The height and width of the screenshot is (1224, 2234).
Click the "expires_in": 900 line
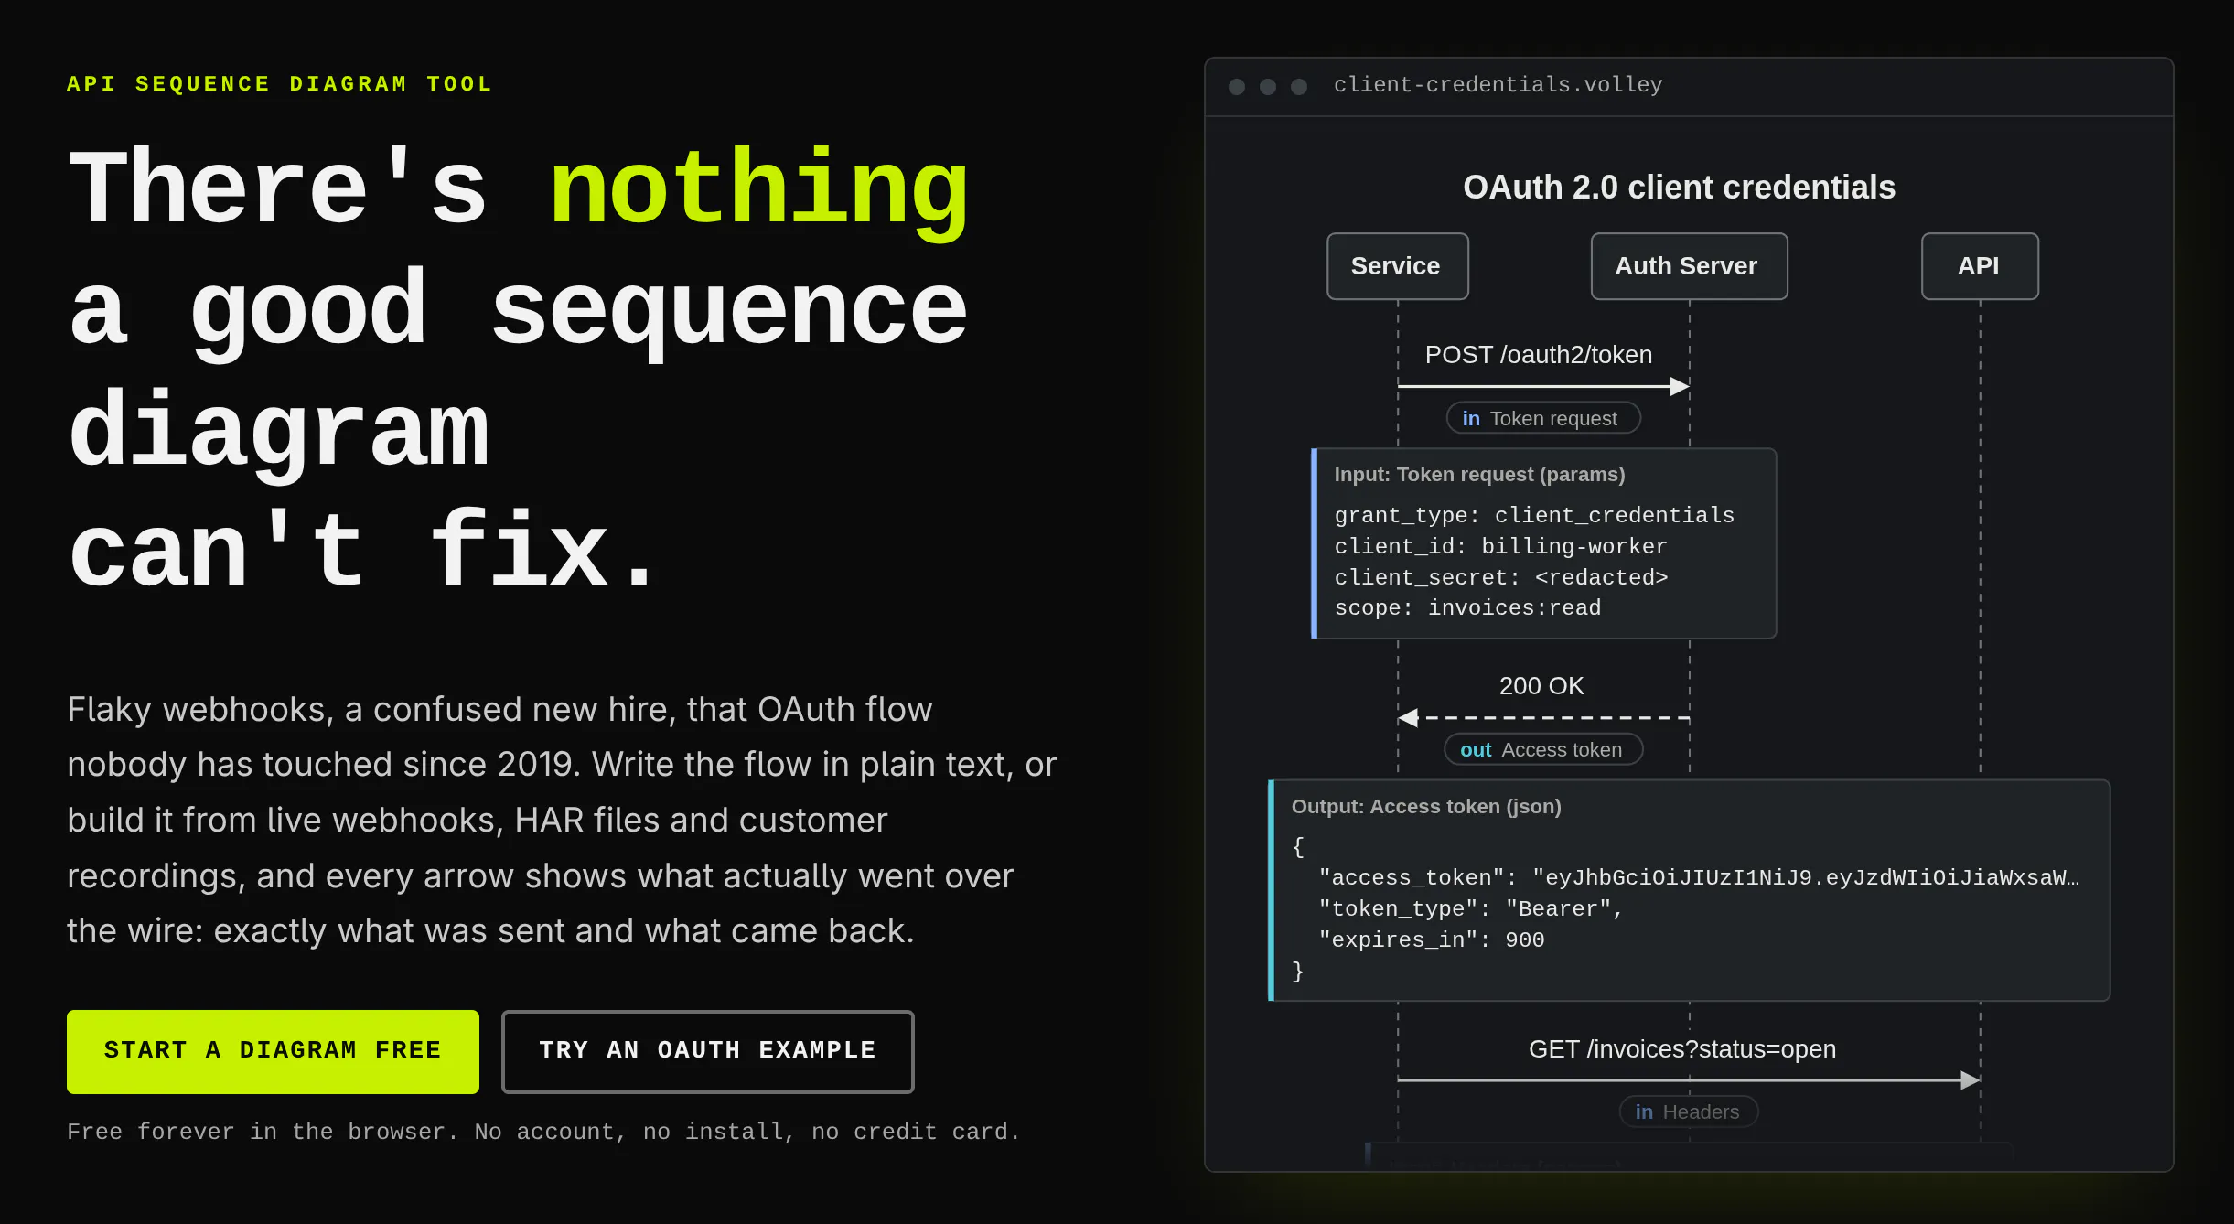[1431, 940]
